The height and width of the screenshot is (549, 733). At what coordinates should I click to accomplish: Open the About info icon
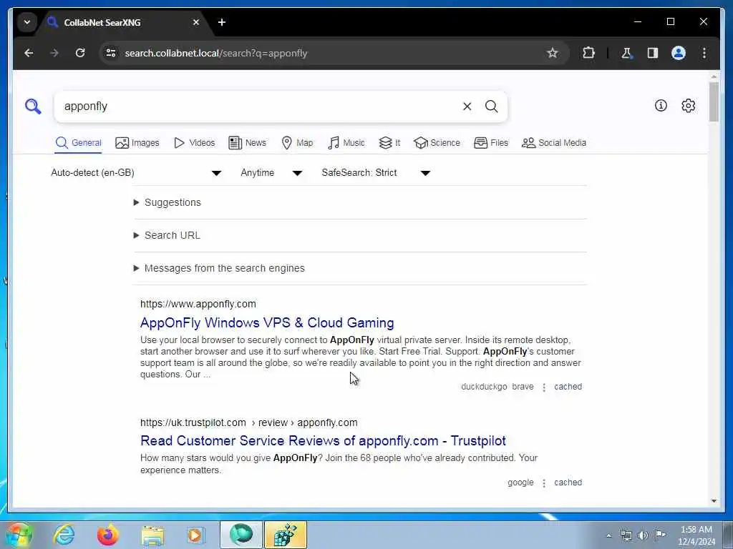pos(661,106)
